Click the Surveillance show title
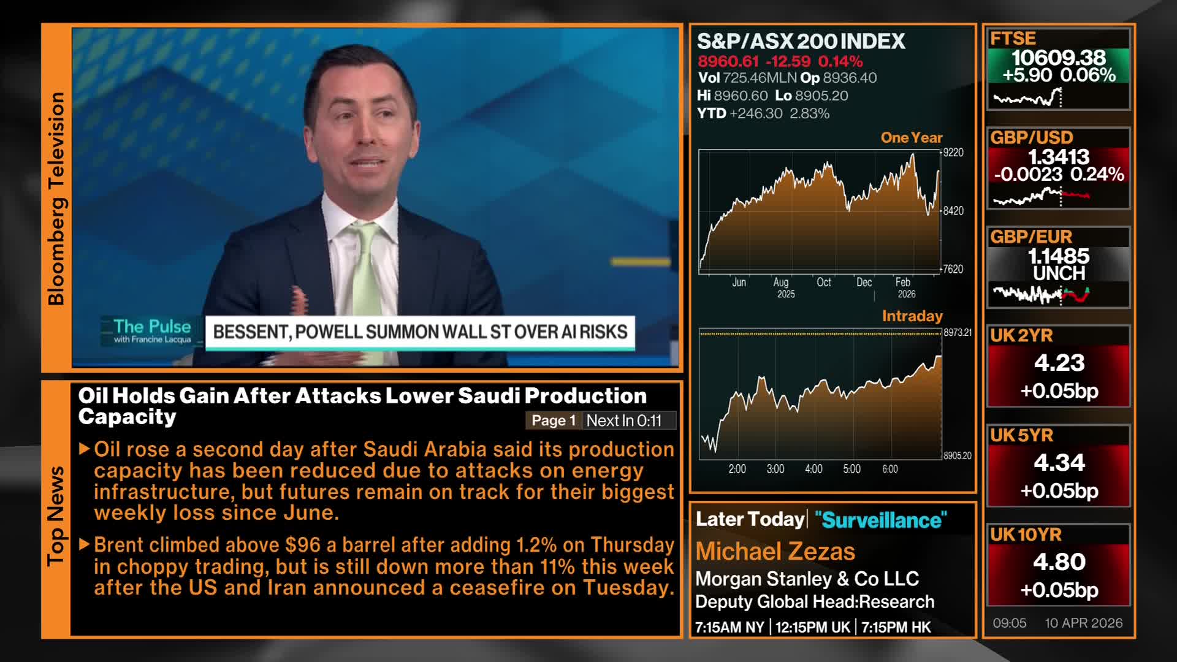The image size is (1177, 662). [x=880, y=520]
